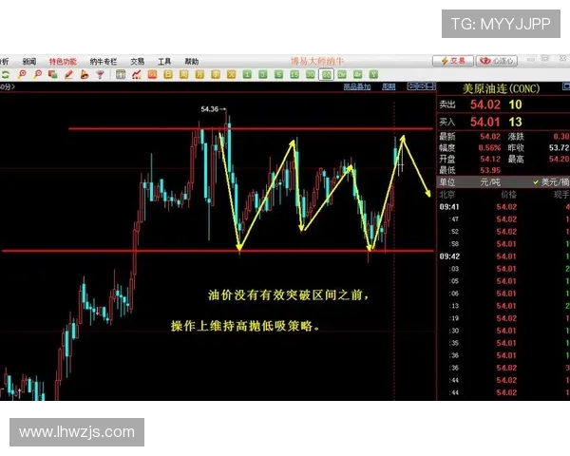Click the red line chart icon
Screen dimensions: 570x456
[137, 74]
